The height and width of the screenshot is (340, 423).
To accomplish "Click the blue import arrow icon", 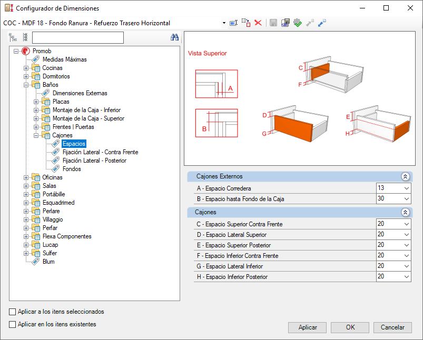I will pyautogui.click(x=322, y=23).
